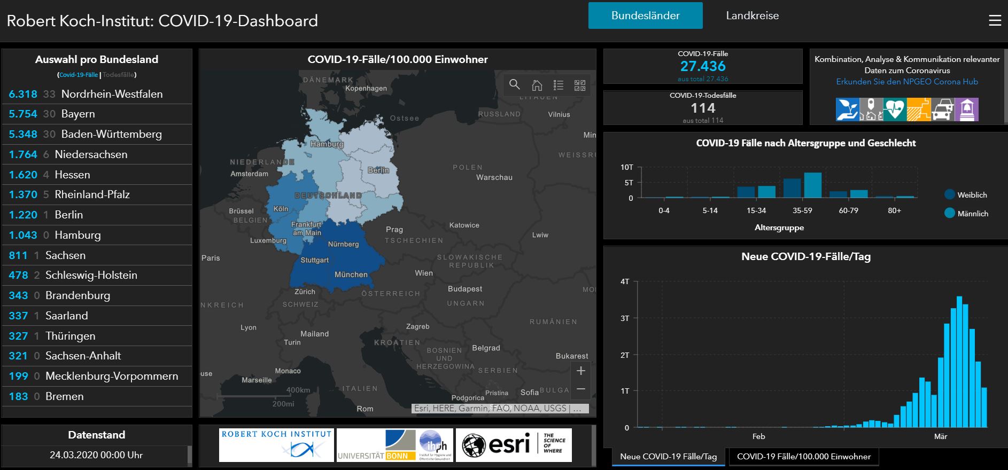The height and width of the screenshot is (470, 1008).
Task: Click the Datenstand panel scrollbar
Action: tap(189, 456)
